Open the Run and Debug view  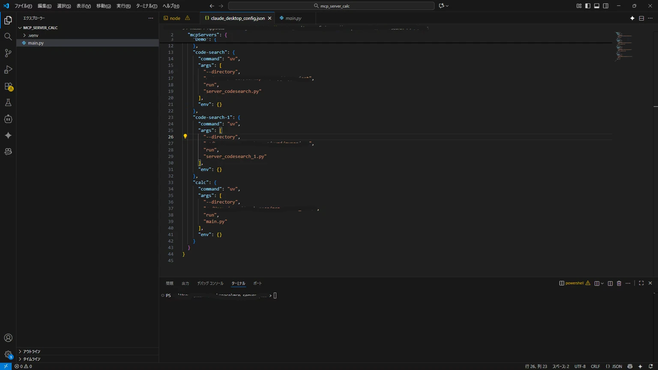(x=8, y=69)
